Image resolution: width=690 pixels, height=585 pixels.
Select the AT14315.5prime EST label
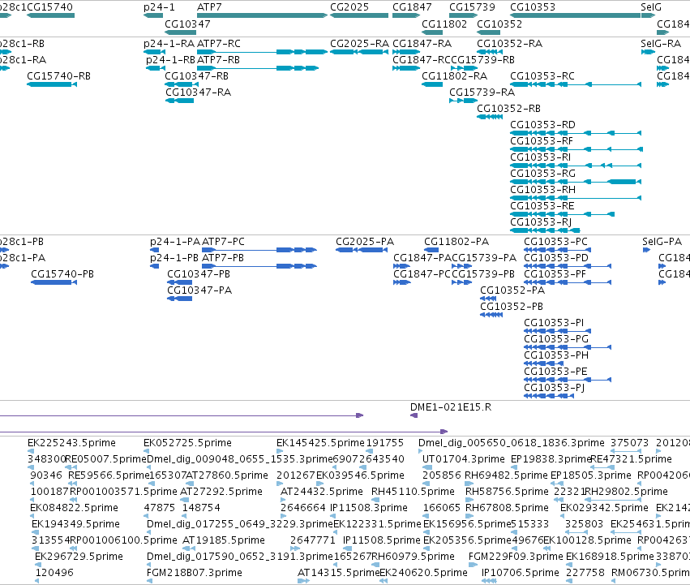click(x=338, y=573)
